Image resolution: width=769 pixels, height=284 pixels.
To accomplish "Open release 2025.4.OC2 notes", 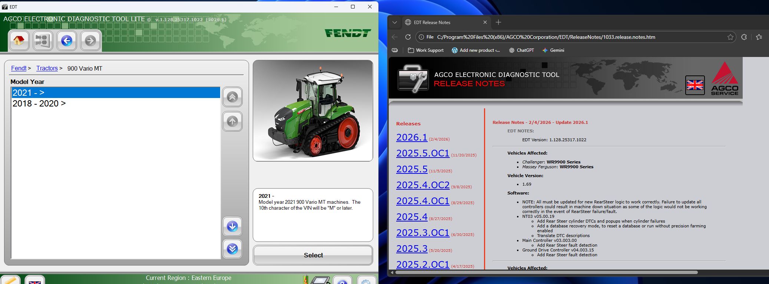I will pyautogui.click(x=423, y=185).
